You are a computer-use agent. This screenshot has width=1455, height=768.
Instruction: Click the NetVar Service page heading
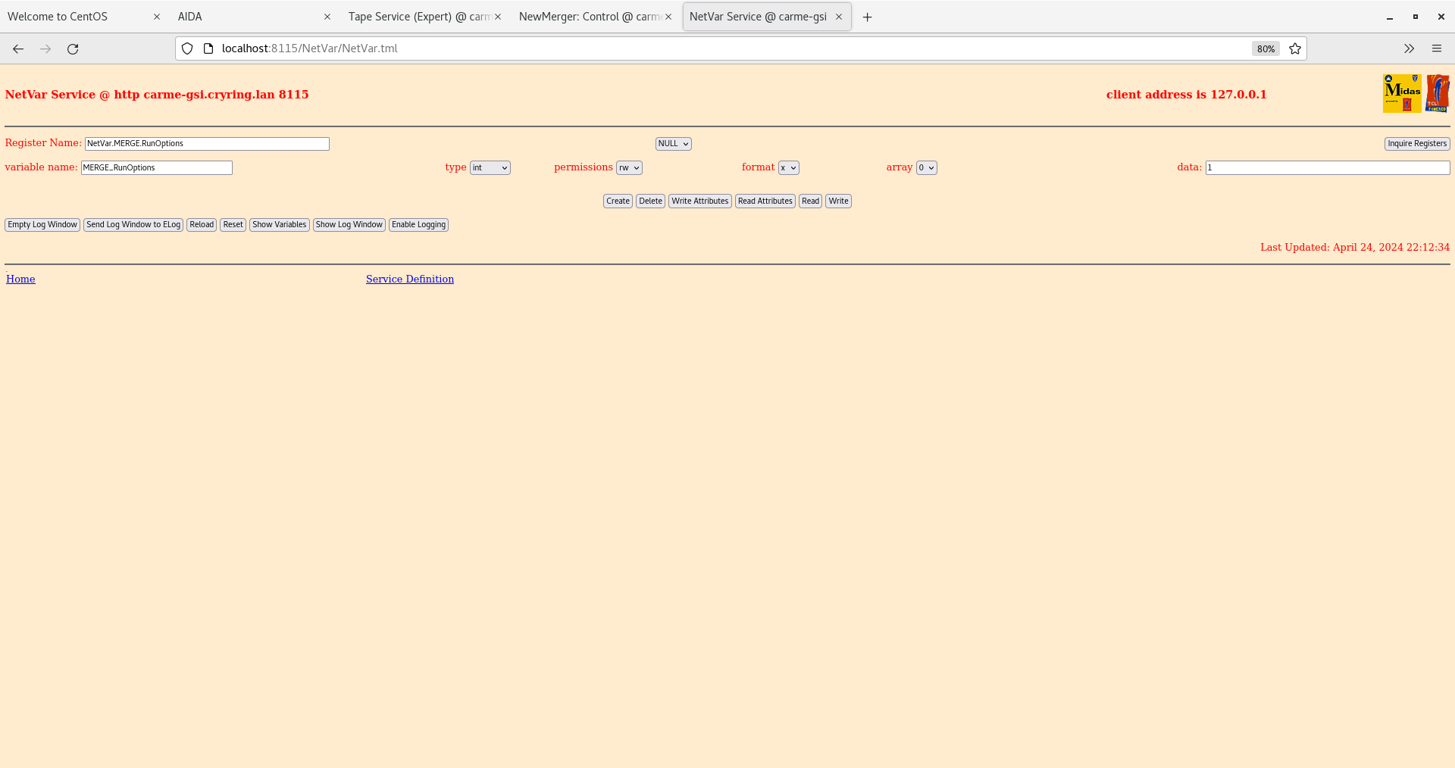click(157, 95)
